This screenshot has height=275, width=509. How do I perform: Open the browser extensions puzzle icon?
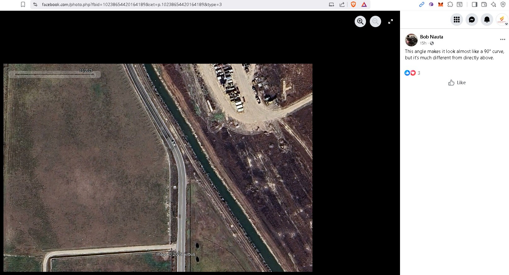[x=450, y=4]
